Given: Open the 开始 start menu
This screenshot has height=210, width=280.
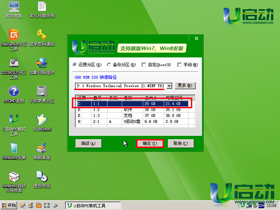Looking at the screenshot, I should [9, 205].
